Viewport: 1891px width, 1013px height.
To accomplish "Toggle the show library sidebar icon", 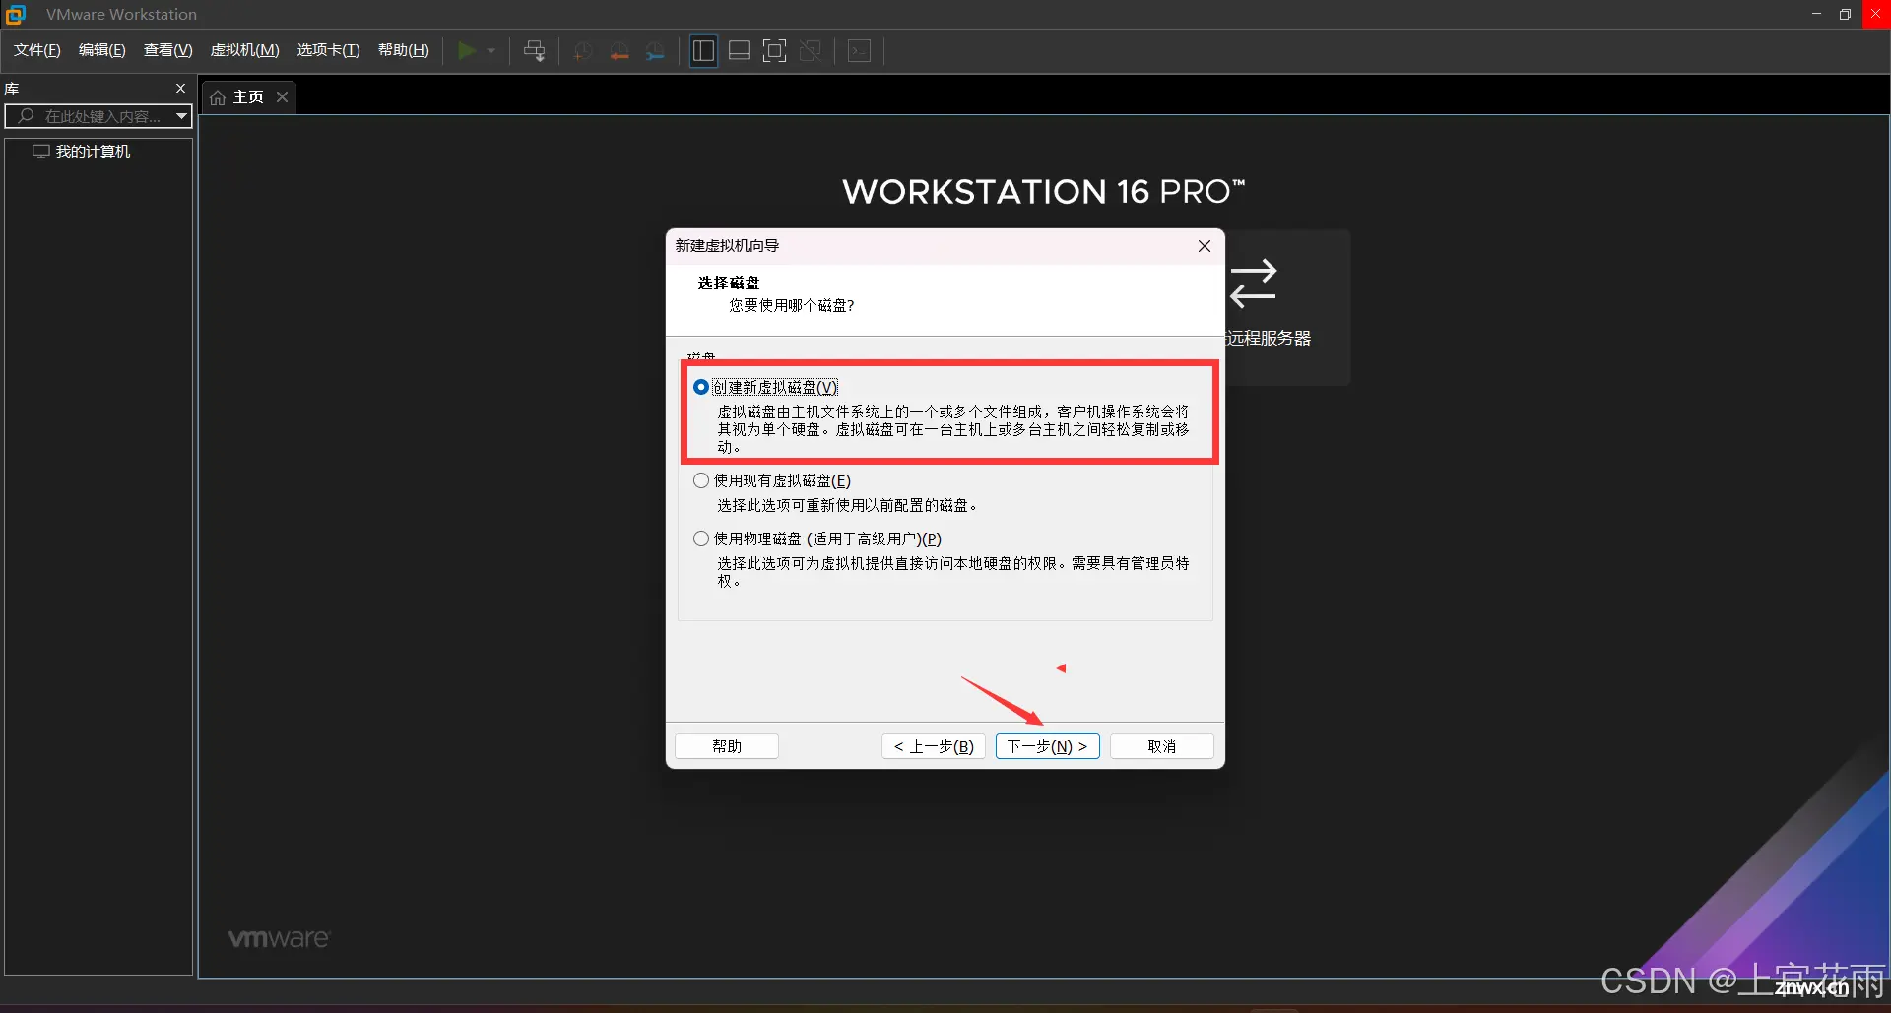I will pyautogui.click(x=703, y=51).
